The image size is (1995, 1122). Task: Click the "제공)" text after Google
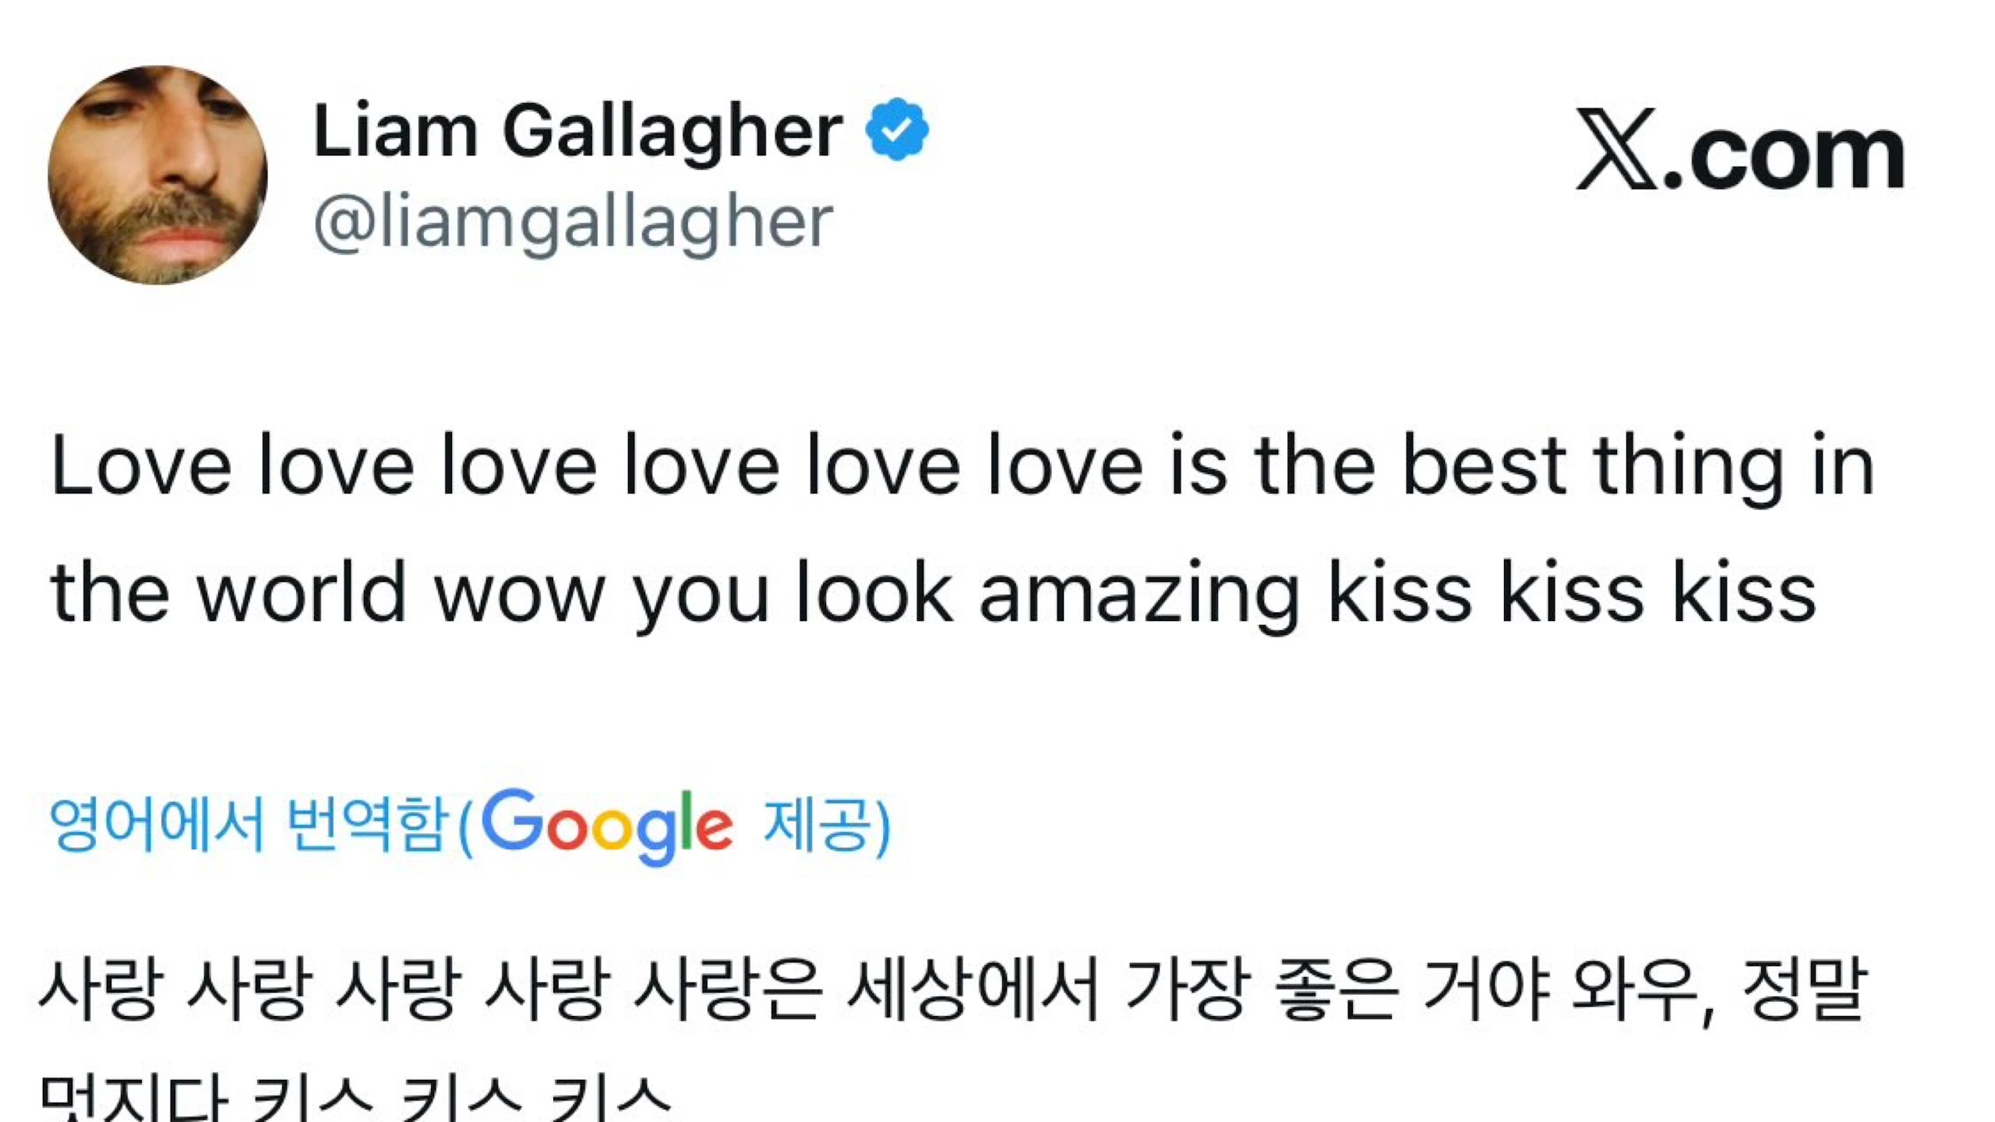[x=827, y=824]
